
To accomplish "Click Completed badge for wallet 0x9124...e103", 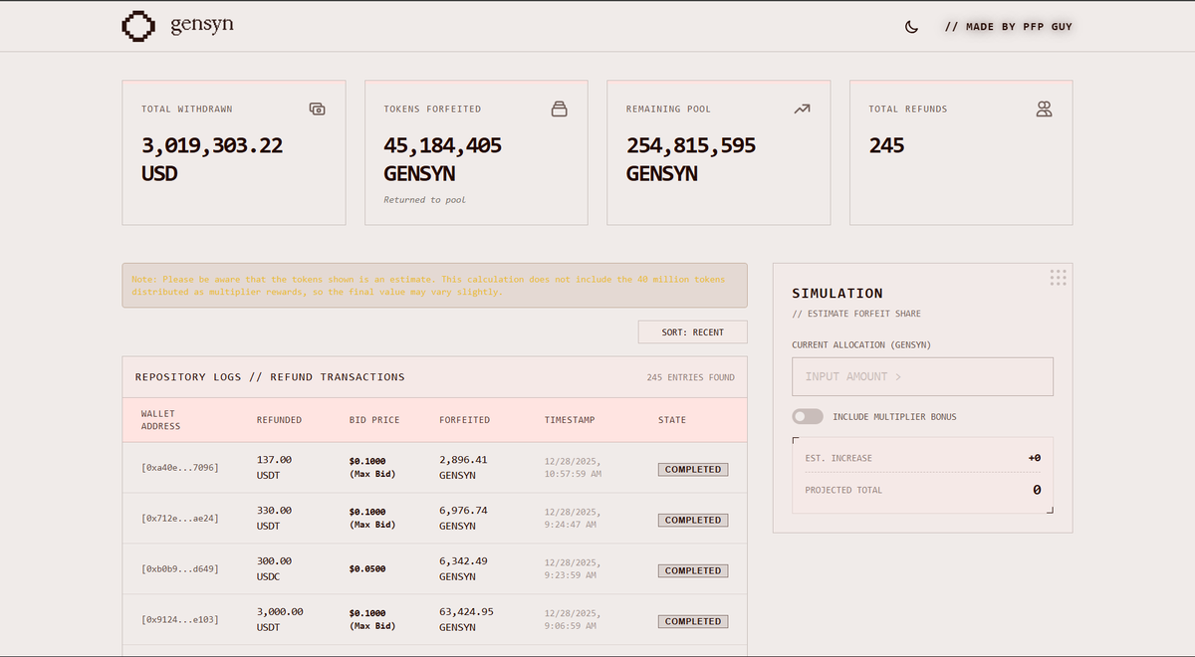I will click(693, 621).
